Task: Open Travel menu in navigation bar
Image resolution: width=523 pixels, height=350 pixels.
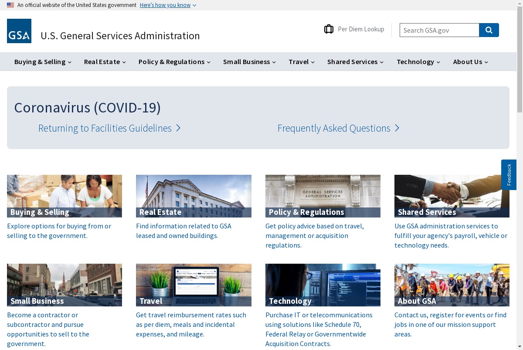Action: (302, 62)
